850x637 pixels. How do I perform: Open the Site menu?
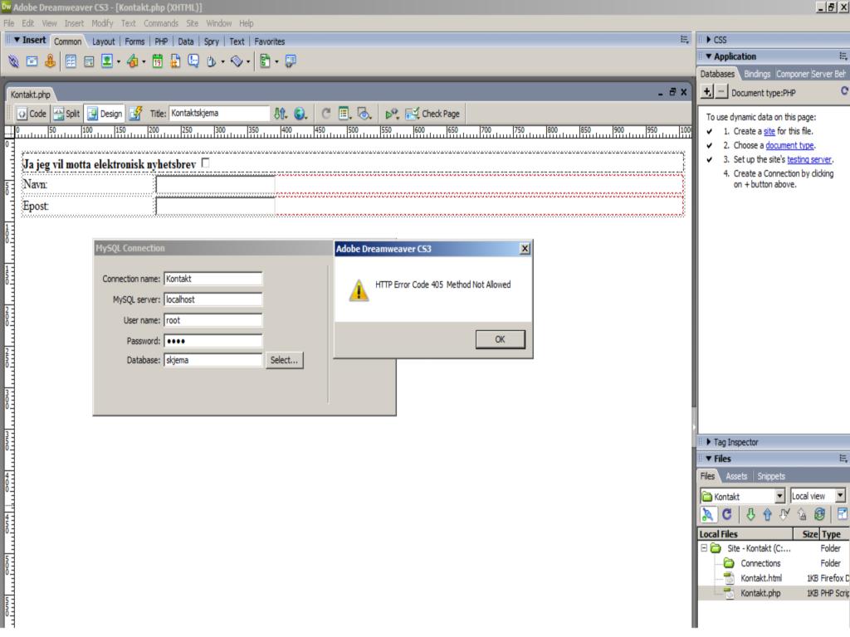[192, 23]
